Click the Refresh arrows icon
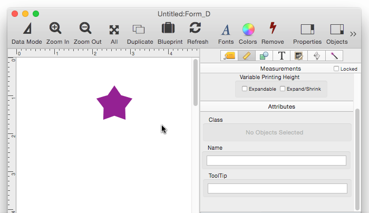The image size is (369, 213). coord(196,28)
